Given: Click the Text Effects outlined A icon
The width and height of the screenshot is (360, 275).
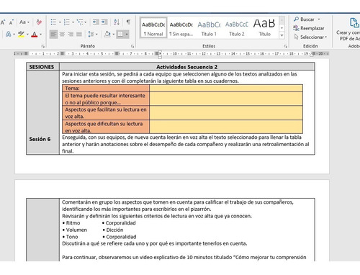Looking at the screenshot, I should click(8, 34).
